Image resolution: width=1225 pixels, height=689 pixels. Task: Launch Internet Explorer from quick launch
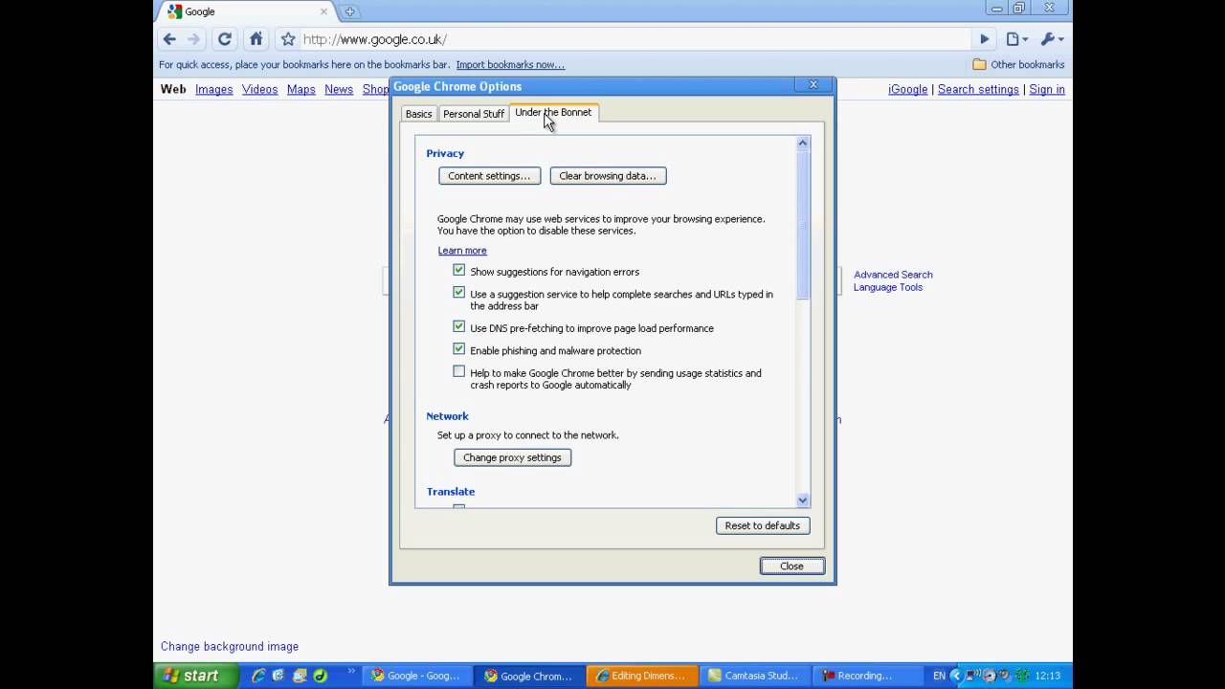[x=257, y=676]
